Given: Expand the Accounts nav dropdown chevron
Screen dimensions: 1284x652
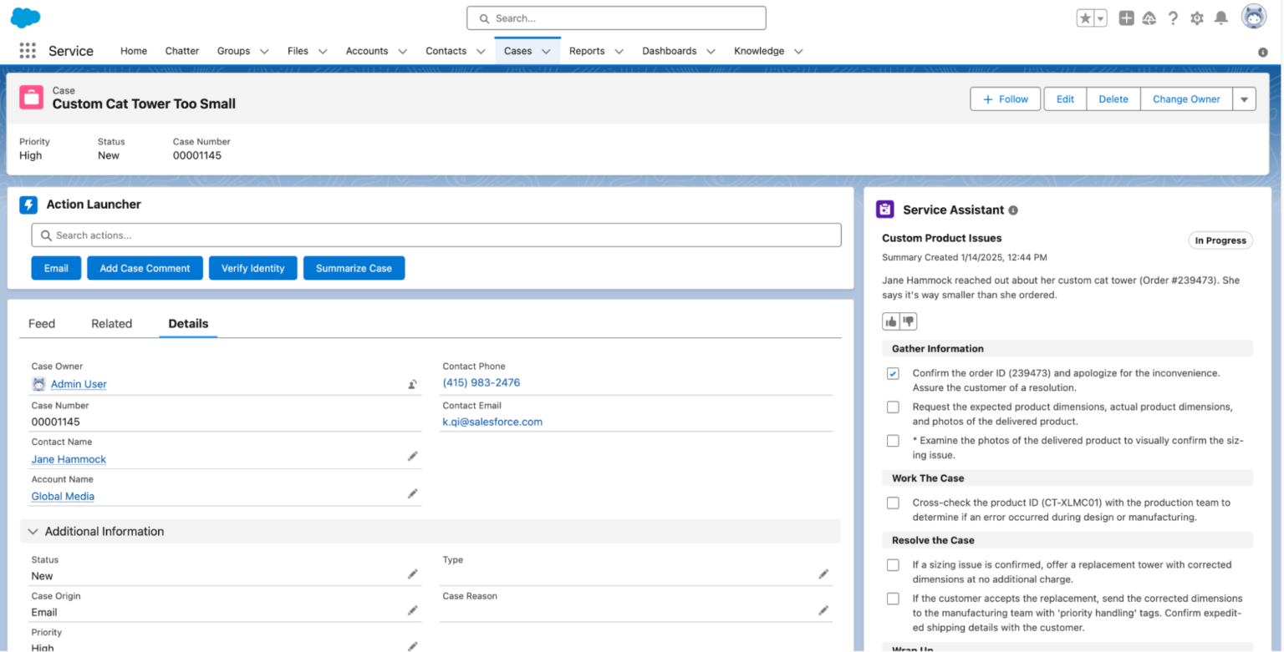Looking at the screenshot, I should tap(402, 51).
